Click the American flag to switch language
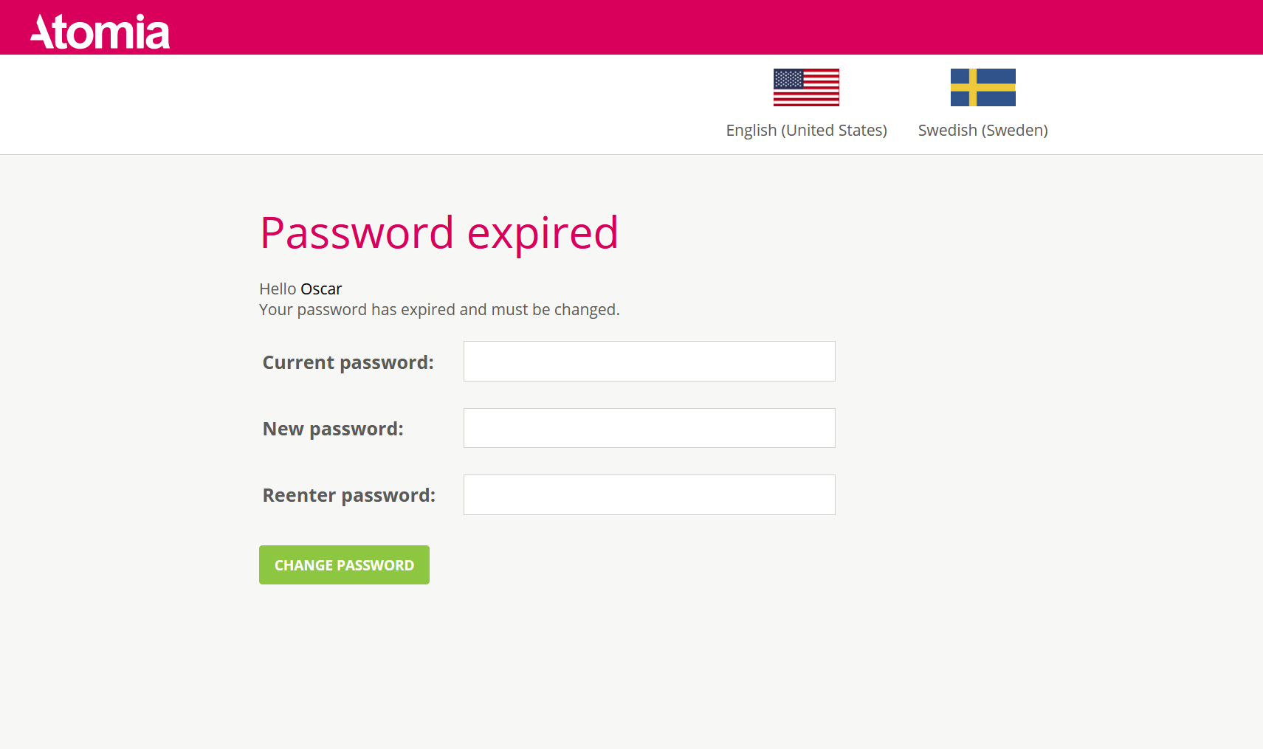Viewport: 1263px width, 749px height. [806, 87]
